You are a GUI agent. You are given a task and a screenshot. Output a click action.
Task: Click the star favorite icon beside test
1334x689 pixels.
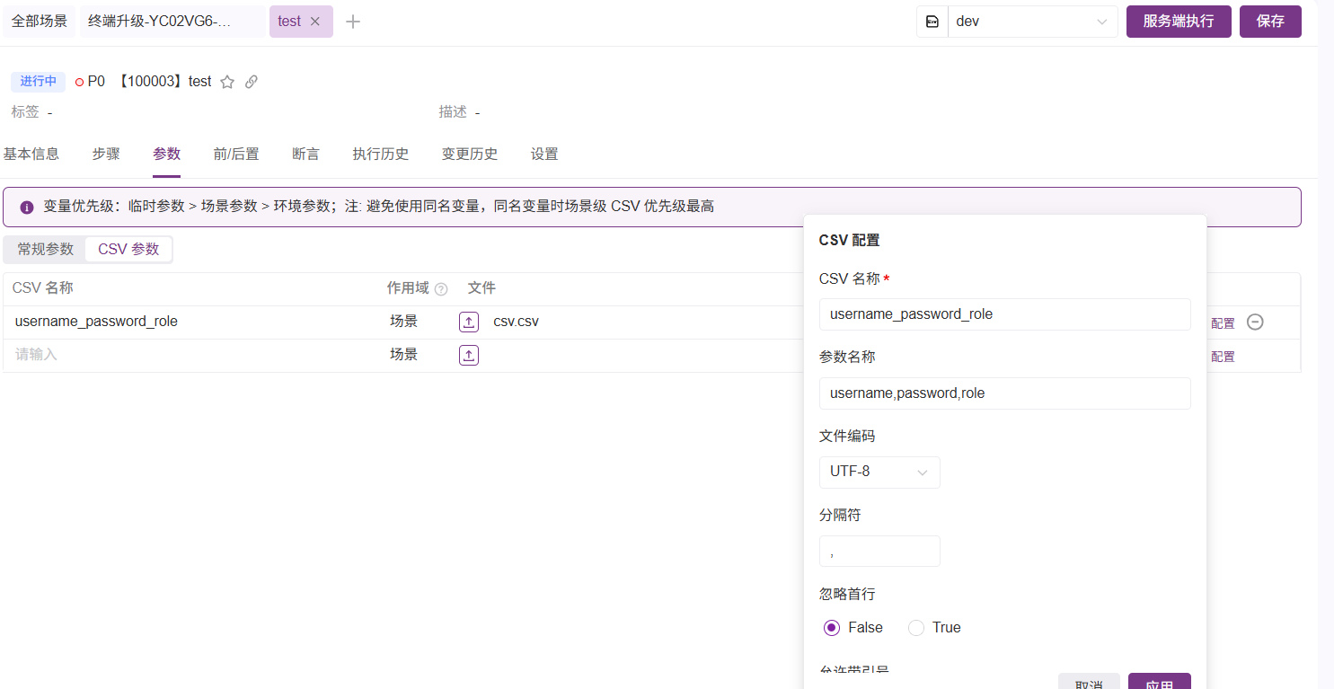click(x=227, y=82)
